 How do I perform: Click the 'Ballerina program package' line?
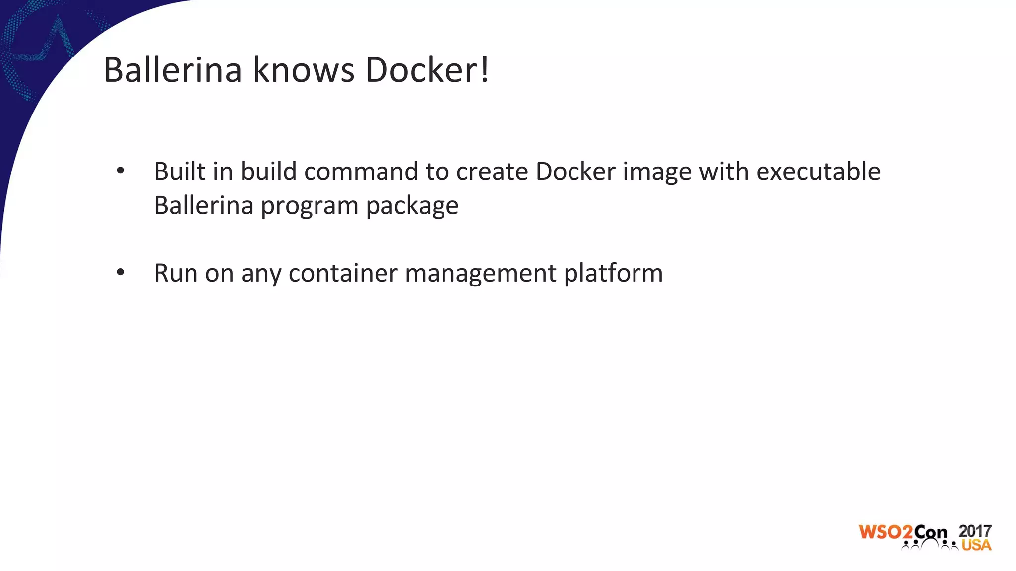306,205
